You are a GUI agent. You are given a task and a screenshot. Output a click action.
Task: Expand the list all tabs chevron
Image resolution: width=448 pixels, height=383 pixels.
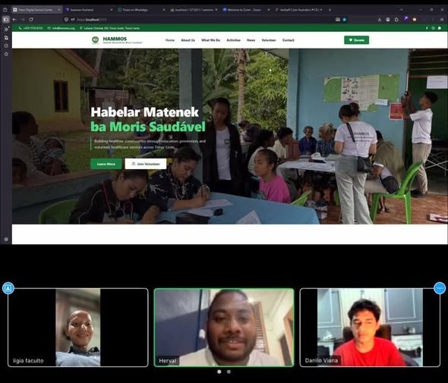[x=402, y=10]
